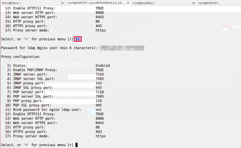Click the IMAP proxy port value '143'

(99, 83)
